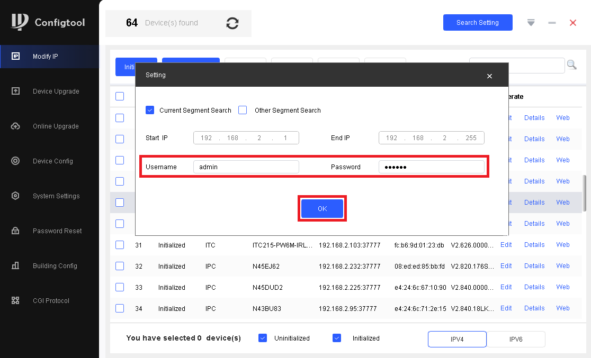Go to Online Upgrade cloud icon
This screenshot has height=358, width=591.
(x=15, y=126)
